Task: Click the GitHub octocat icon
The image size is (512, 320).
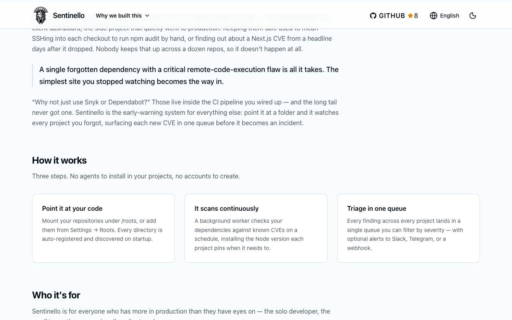Action: (x=373, y=16)
